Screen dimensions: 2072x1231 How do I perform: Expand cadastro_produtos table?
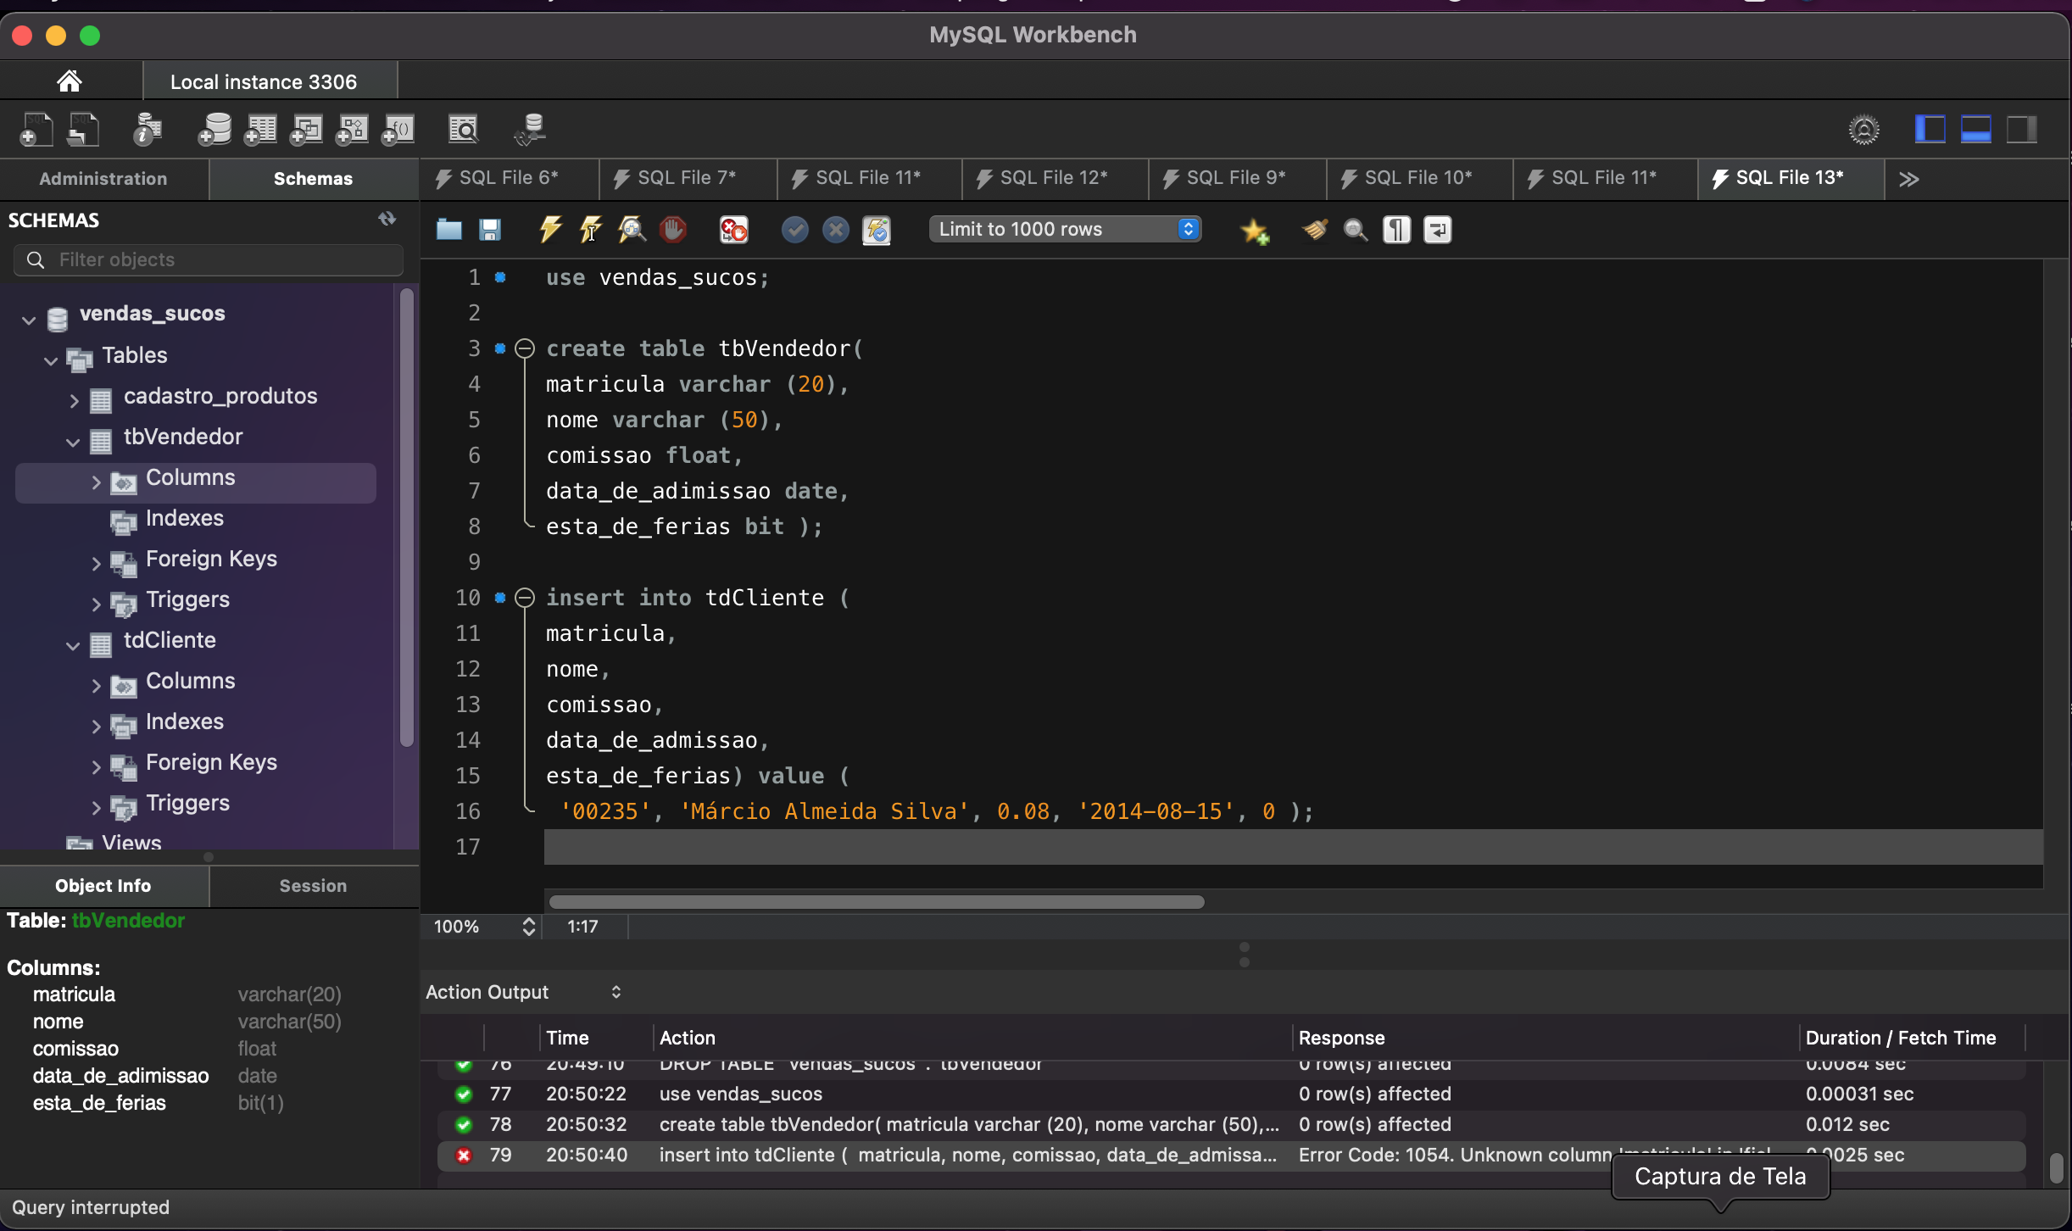pyautogui.click(x=74, y=401)
